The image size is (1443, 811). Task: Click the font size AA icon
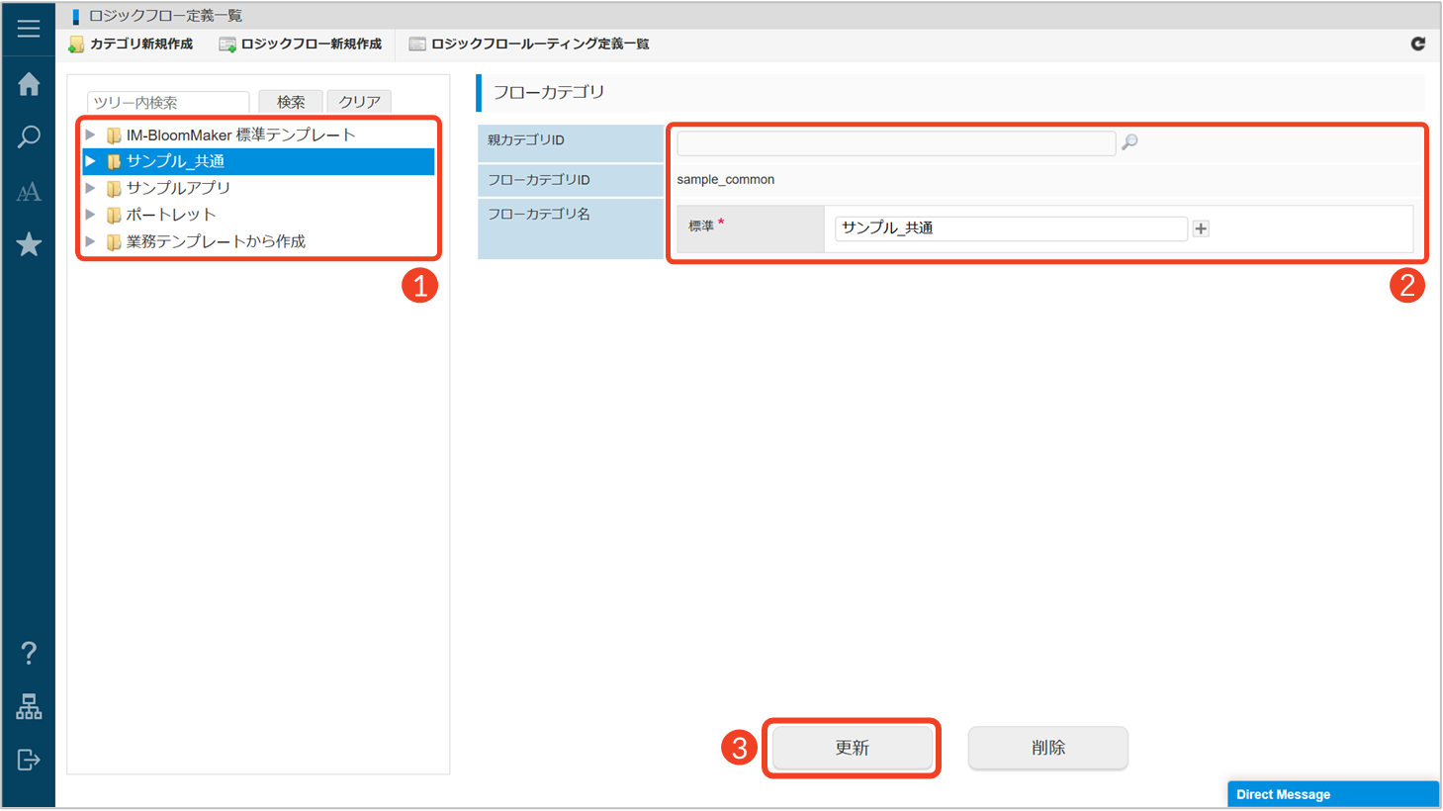pos(29,192)
